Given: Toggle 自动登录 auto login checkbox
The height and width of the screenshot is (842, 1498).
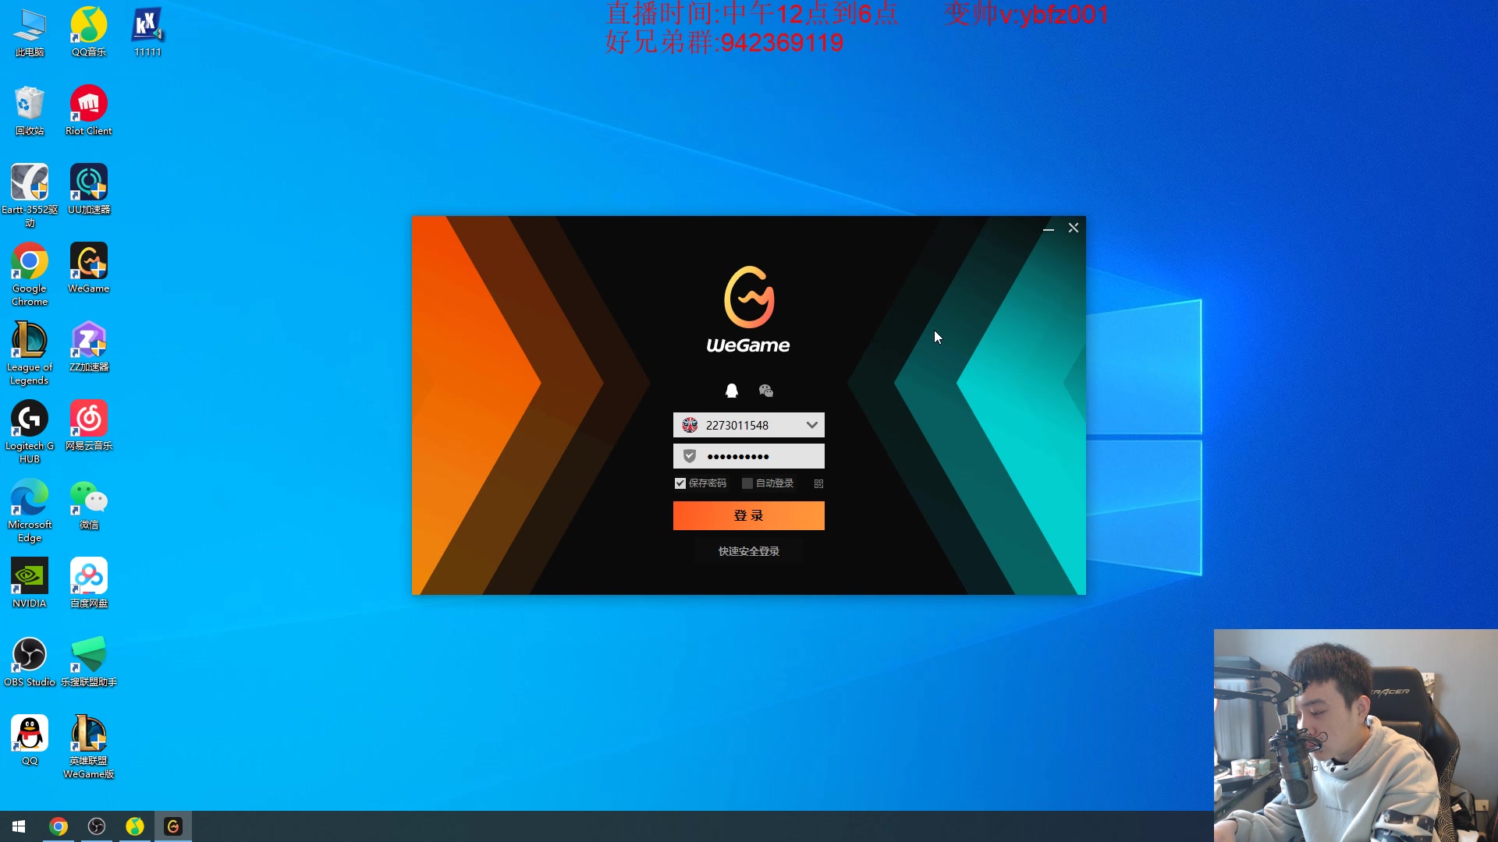Looking at the screenshot, I should [747, 483].
